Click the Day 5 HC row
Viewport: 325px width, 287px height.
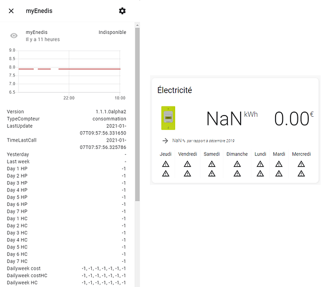tap(67, 247)
